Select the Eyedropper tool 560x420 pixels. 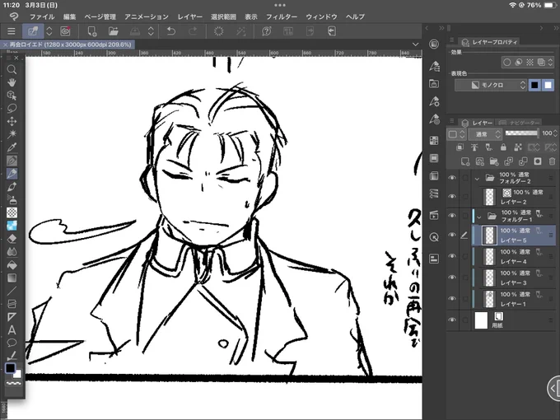[12, 147]
